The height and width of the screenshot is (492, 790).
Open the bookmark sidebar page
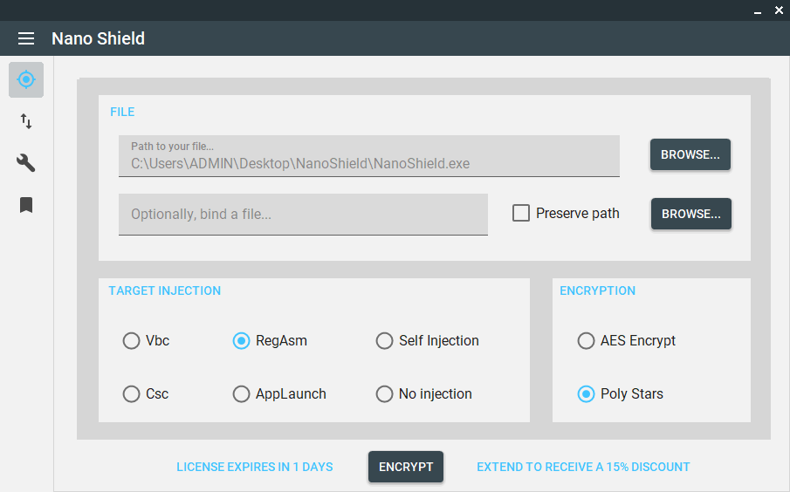pyautogui.click(x=26, y=205)
